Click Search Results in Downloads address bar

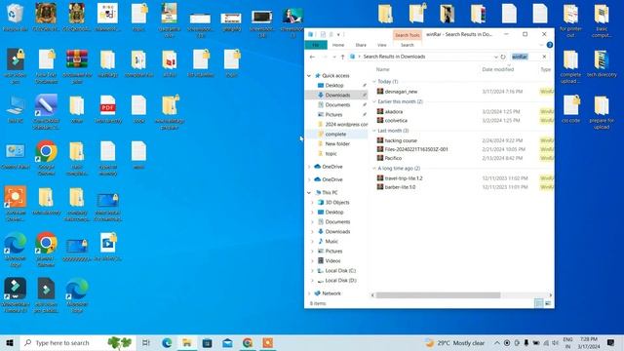click(x=423, y=57)
